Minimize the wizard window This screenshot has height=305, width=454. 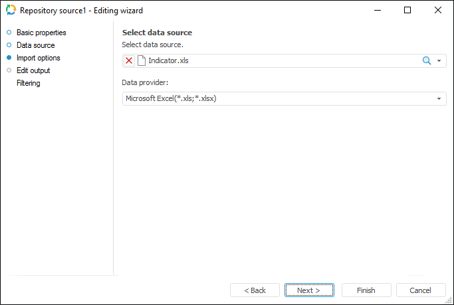pyautogui.click(x=377, y=11)
